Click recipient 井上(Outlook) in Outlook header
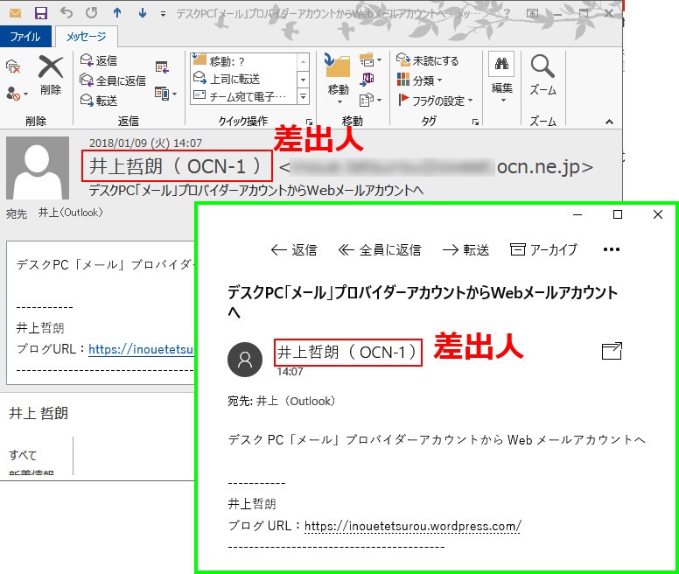 (71, 213)
